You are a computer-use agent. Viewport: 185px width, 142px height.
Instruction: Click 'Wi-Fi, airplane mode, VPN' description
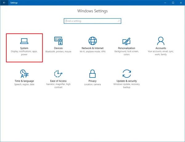[x=92, y=52]
